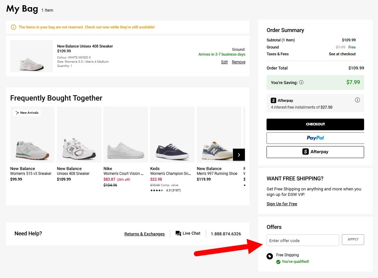Click the See at checkout text
This screenshot has height=278, width=378.
342,54
